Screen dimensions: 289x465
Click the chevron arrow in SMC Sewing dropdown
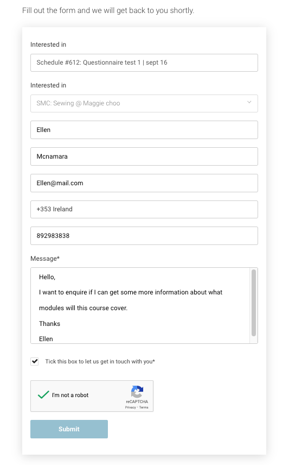[249, 102]
